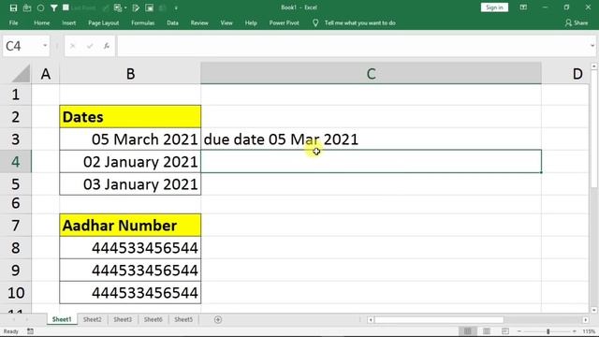Open the File menu
The height and width of the screenshot is (337, 599).
click(x=14, y=22)
